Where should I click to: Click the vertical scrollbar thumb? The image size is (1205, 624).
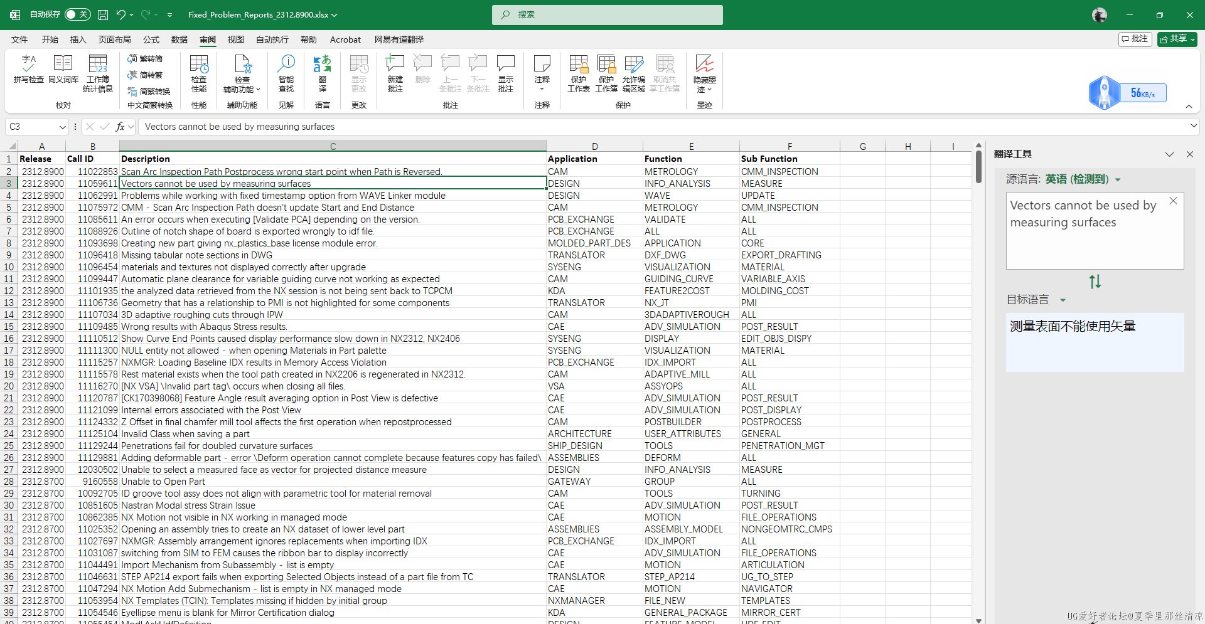[x=978, y=167]
